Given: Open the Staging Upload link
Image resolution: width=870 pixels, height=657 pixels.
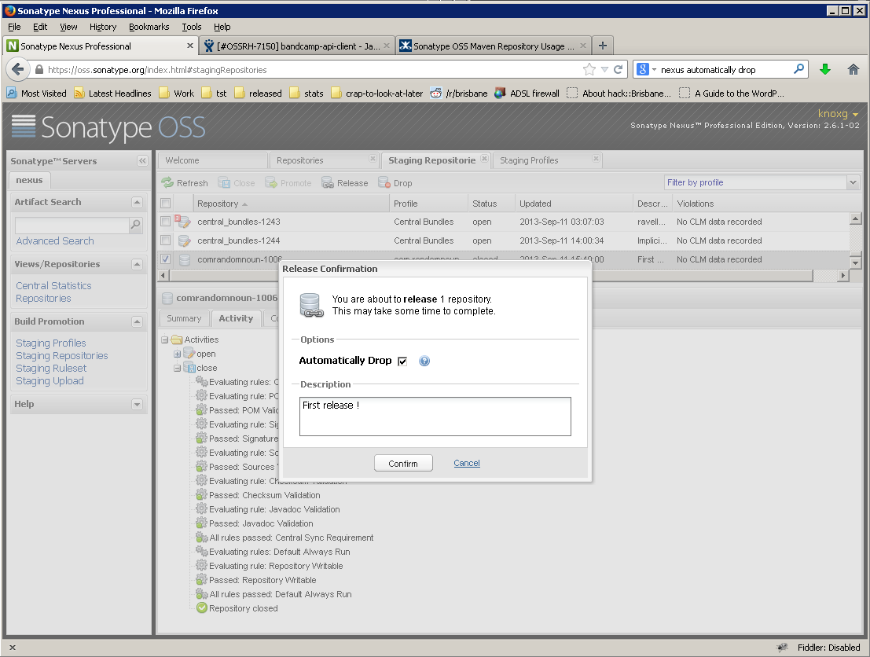Looking at the screenshot, I should tap(50, 380).
